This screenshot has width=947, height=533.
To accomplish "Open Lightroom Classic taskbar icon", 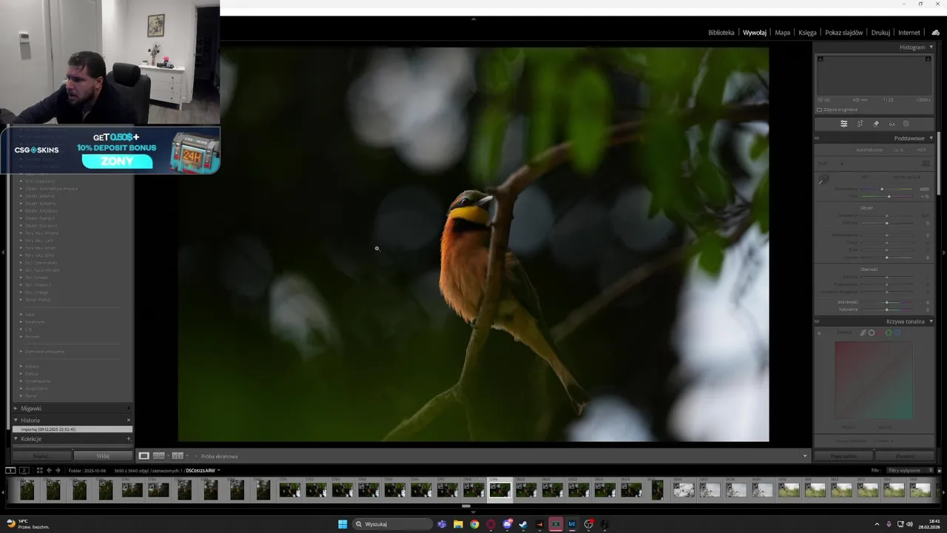I will tap(572, 524).
